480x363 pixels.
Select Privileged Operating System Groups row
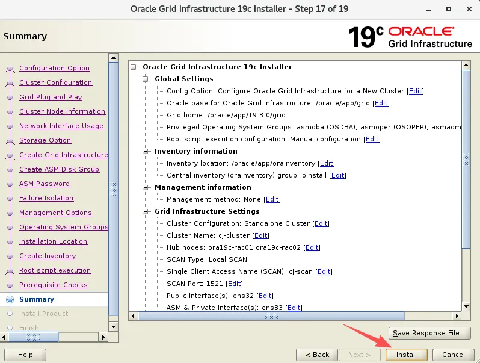tap(313, 127)
